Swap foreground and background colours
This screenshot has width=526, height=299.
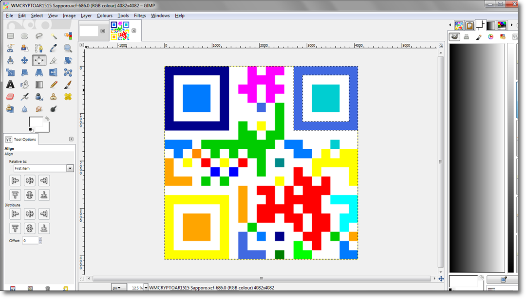click(47, 119)
